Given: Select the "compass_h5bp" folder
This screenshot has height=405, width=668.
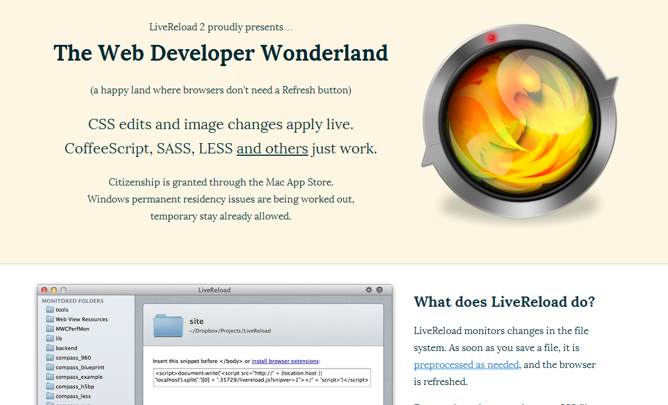Looking at the screenshot, I should pyautogui.click(x=70, y=387).
